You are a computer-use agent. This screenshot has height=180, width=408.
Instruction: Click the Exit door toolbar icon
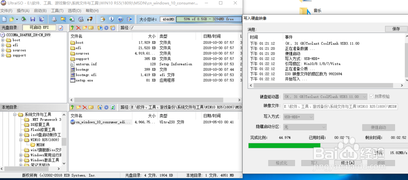[x=129, y=19]
